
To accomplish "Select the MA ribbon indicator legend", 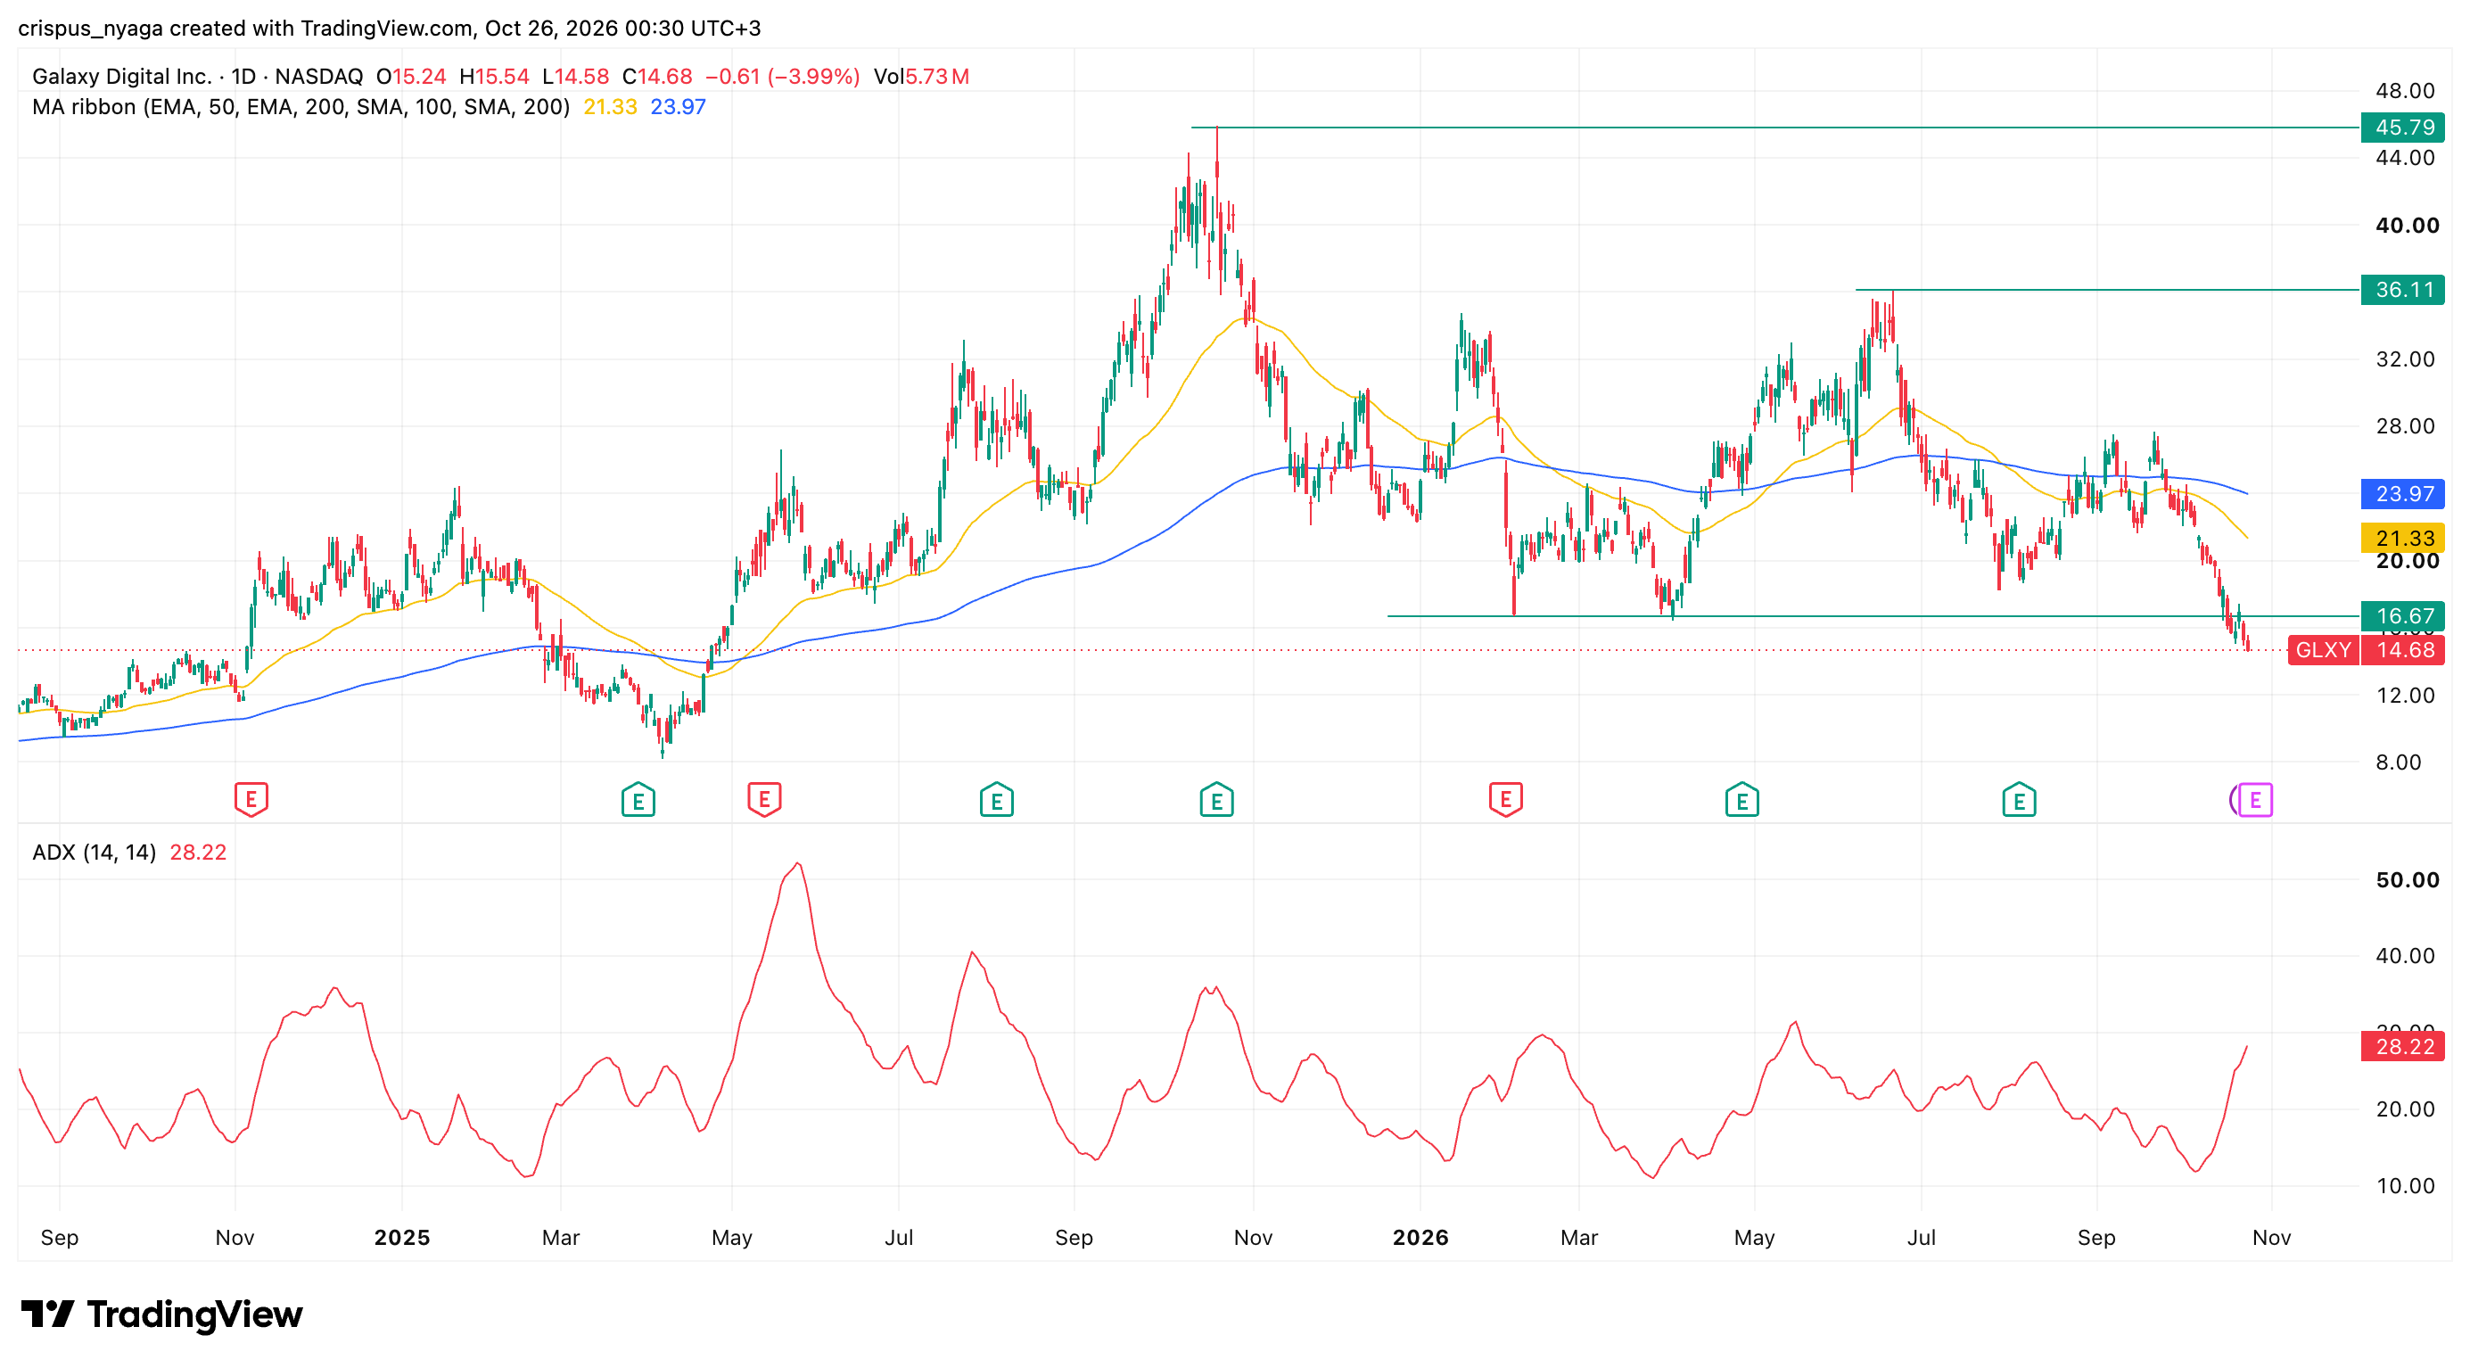I will (x=301, y=106).
